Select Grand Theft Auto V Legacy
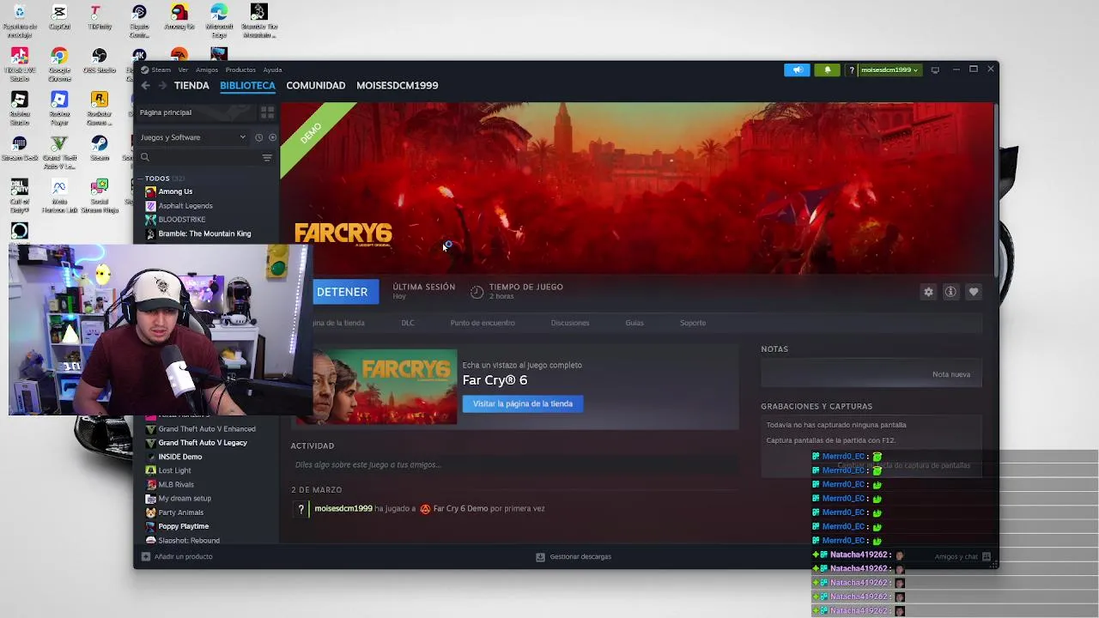The height and width of the screenshot is (618, 1099). click(203, 443)
